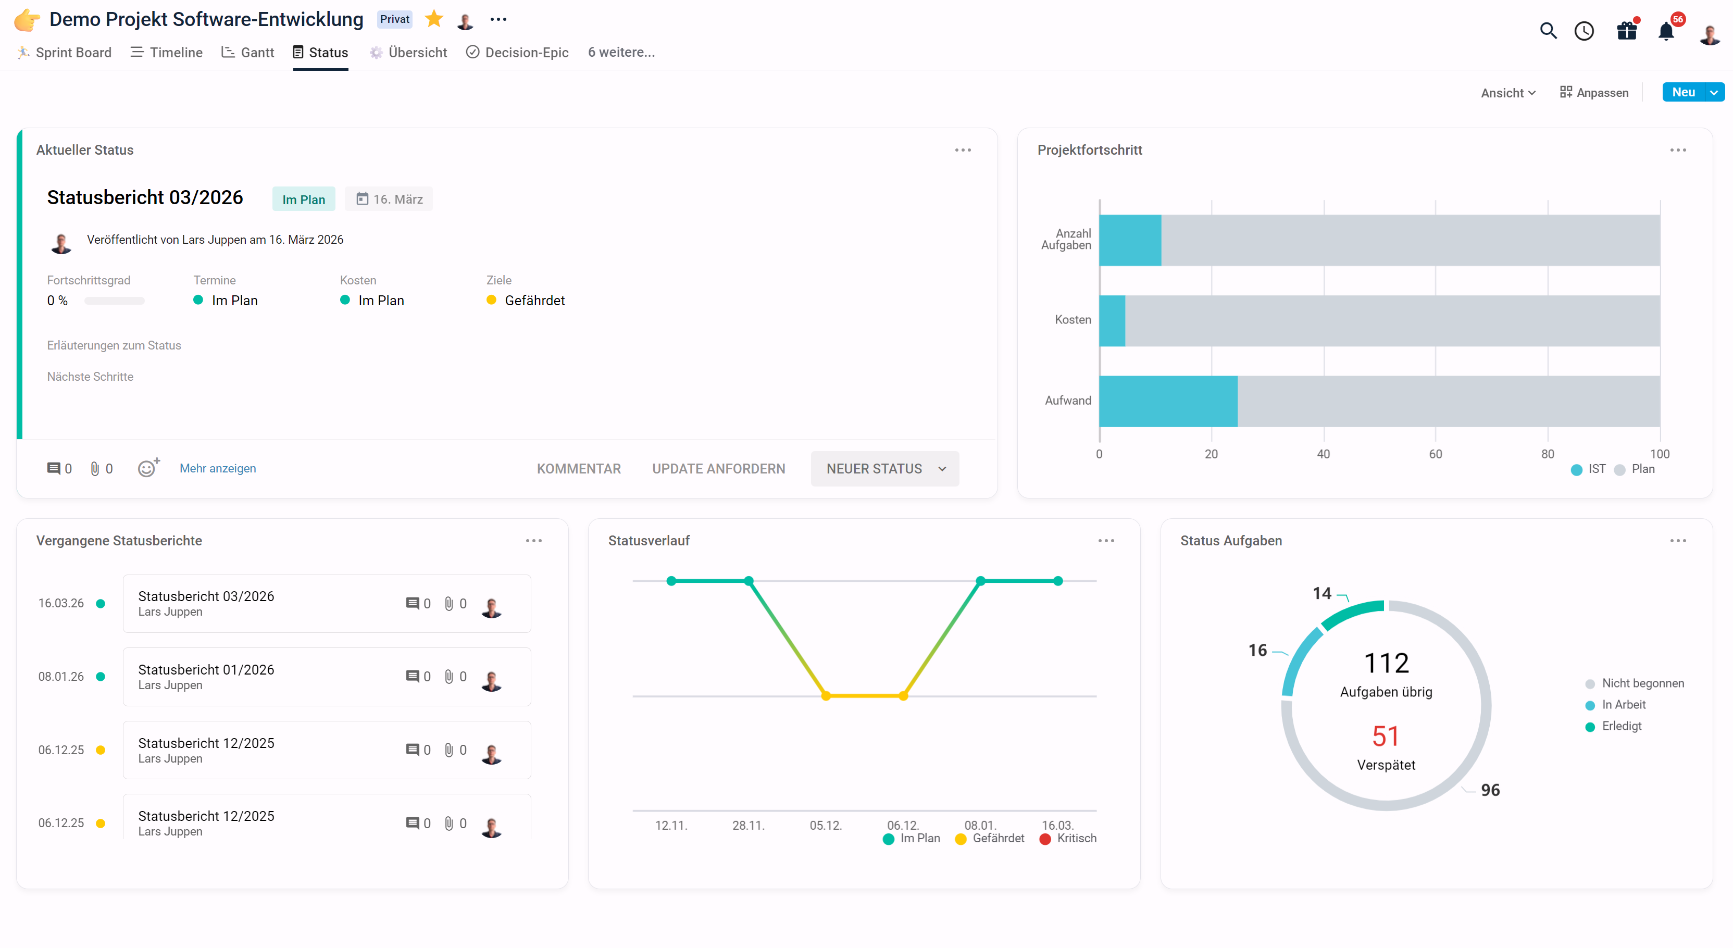Click the pointing hand project icon
This screenshot has height=948, width=1733.
point(27,19)
